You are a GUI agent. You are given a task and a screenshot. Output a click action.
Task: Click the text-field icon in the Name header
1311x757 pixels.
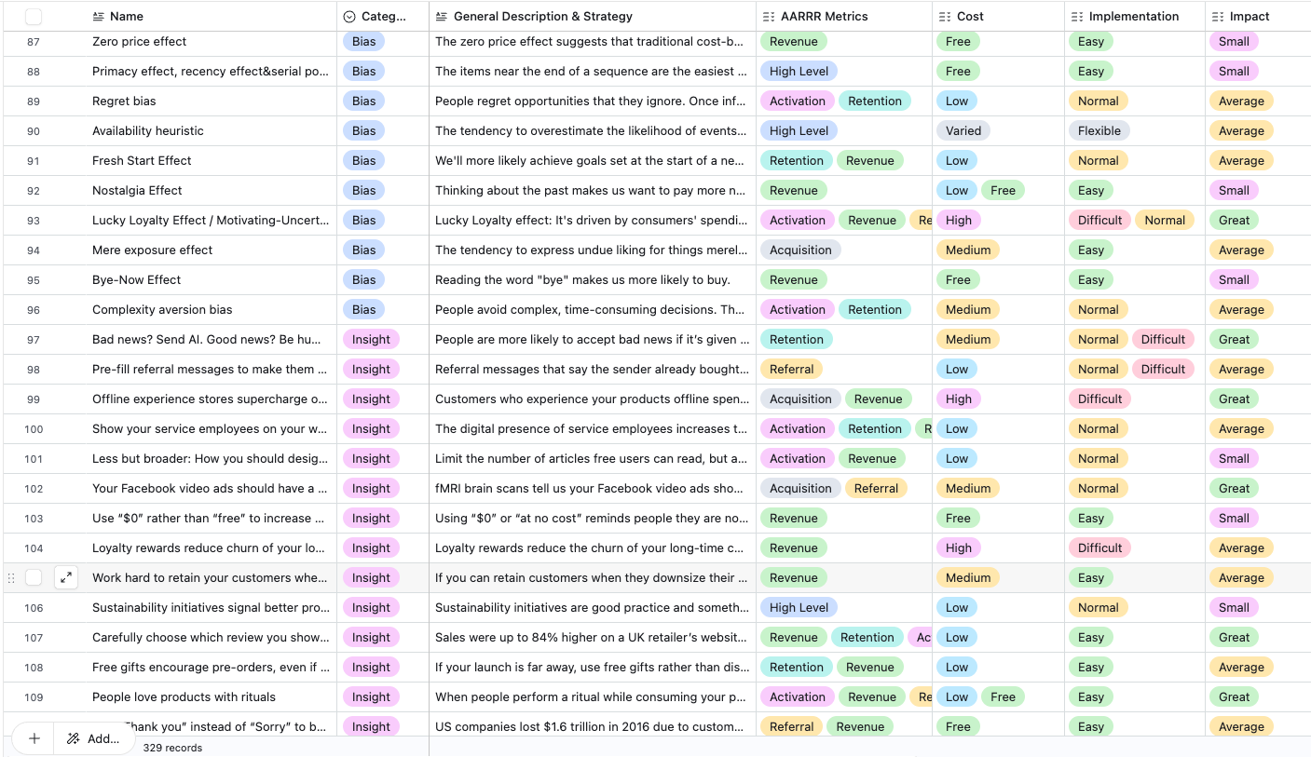[99, 16]
